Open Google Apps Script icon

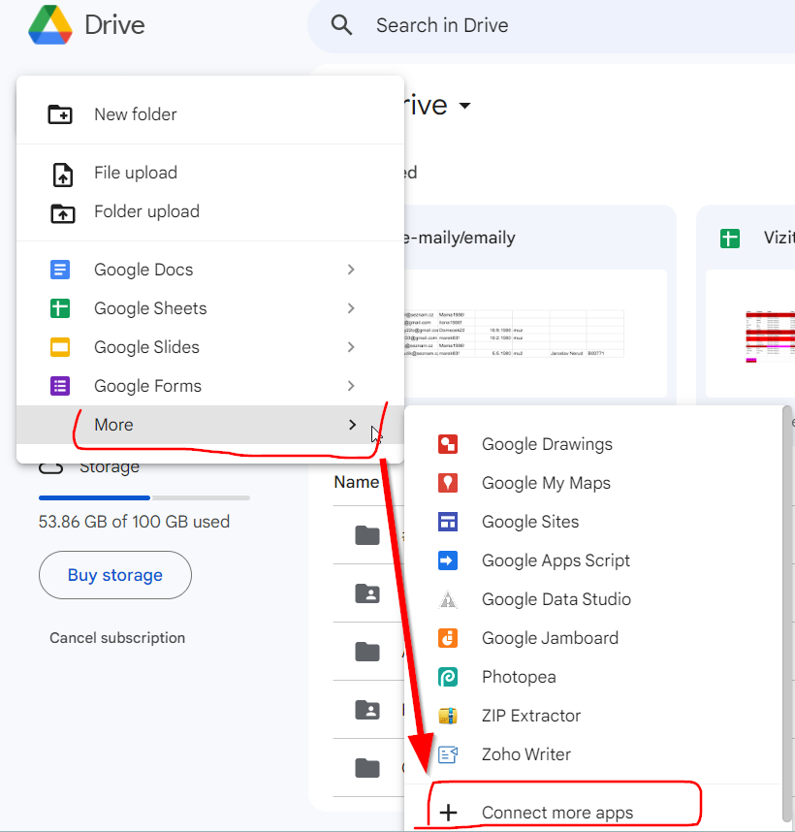click(447, 560)
